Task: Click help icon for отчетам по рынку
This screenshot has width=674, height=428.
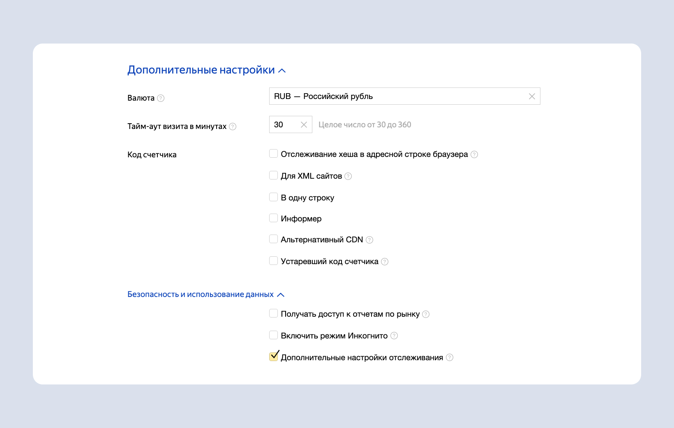Action: click(x=426, y=314)
